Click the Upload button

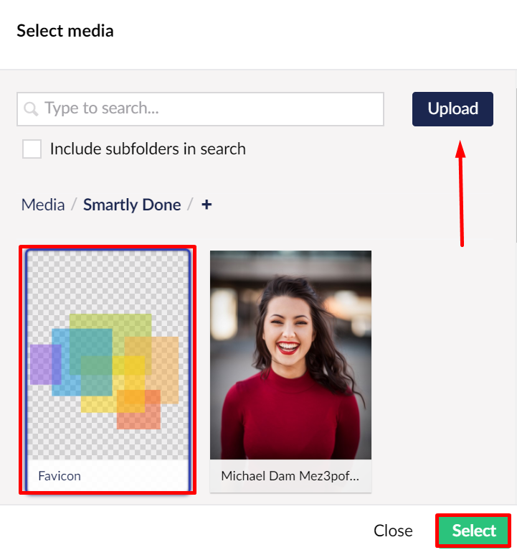click(452, 109)
